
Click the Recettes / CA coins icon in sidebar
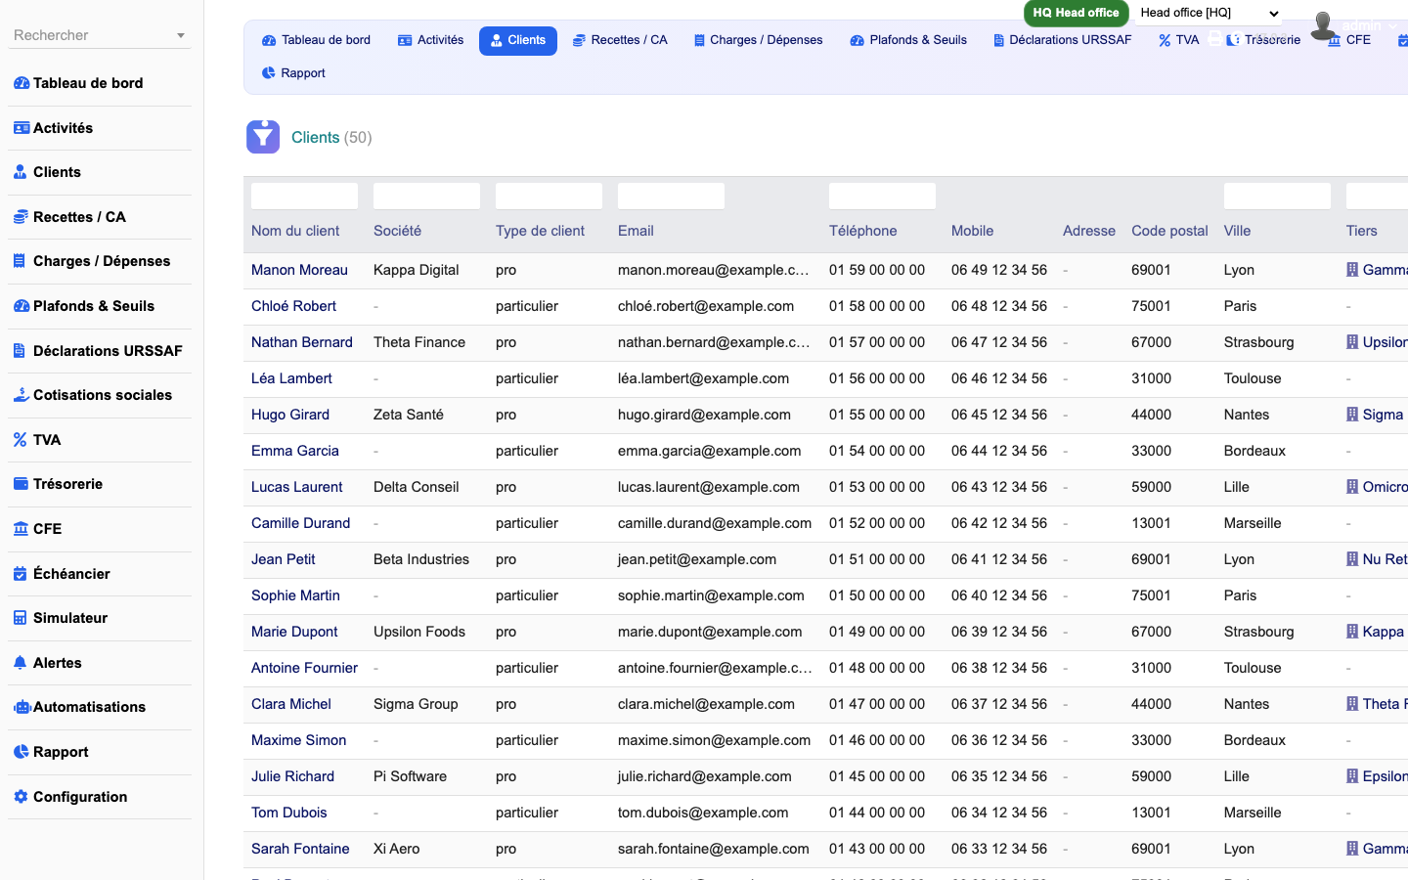[x=21, y=217]
